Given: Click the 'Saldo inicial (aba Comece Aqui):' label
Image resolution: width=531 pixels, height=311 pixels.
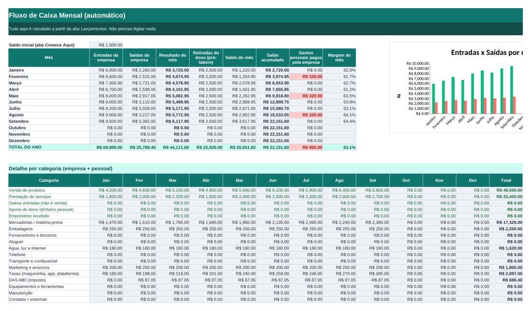Looking at the screenshot, I should pyautogui.click(x=42, y=45).
